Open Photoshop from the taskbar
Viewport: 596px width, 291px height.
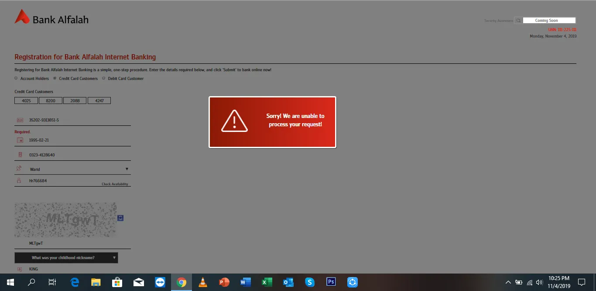[331, 282]
